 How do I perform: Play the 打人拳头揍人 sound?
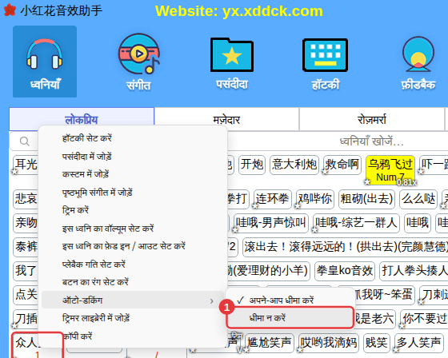(414, 271)
